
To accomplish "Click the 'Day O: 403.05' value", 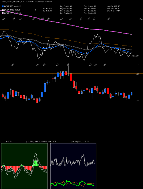I will [x=66, y=6].
